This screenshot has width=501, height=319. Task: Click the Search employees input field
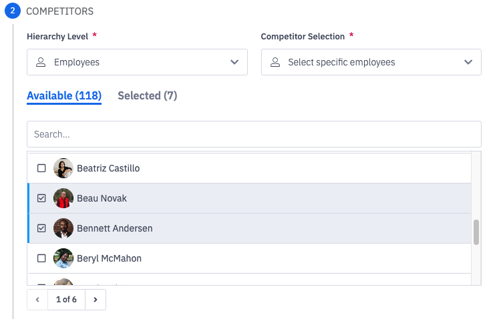click(x=254, y=134)
